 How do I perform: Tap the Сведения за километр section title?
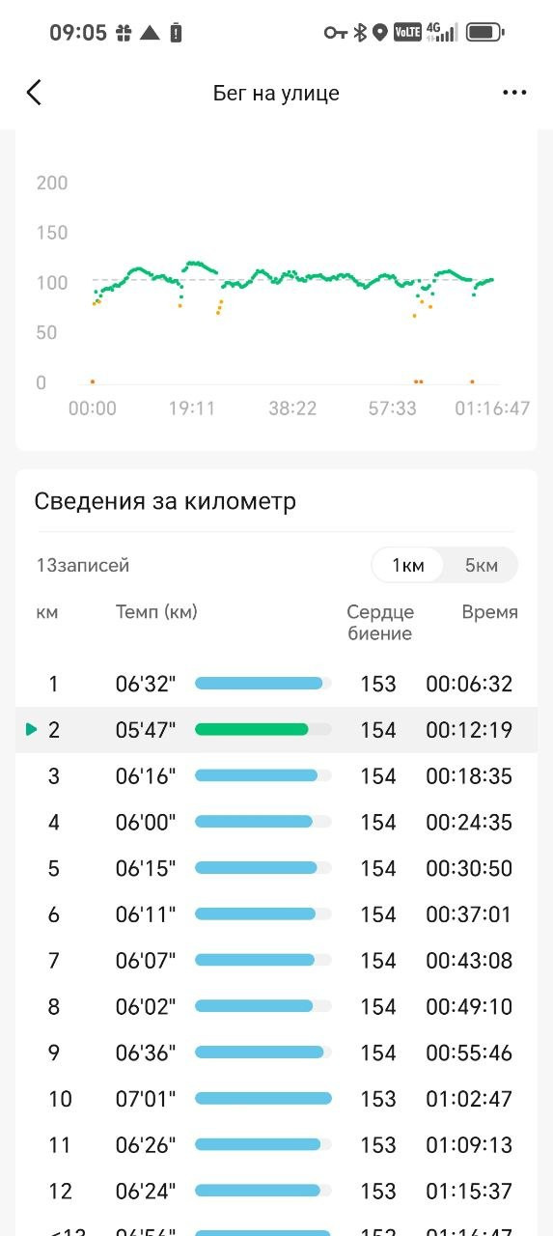(165, 501)
